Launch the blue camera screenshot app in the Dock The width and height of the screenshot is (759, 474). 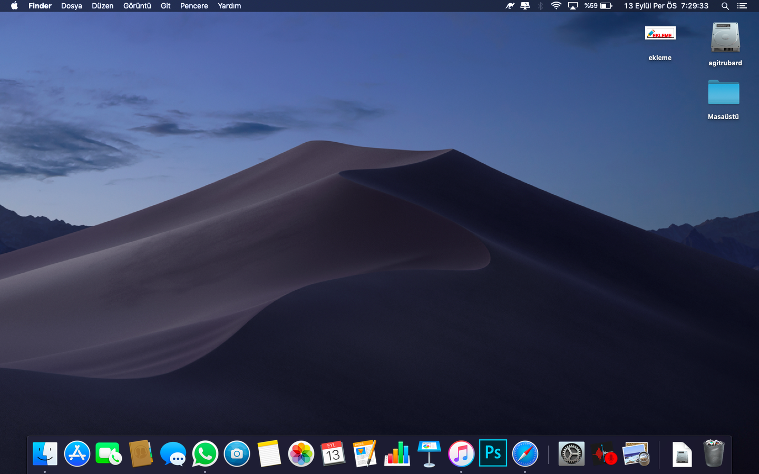click(x=237, y=453)
